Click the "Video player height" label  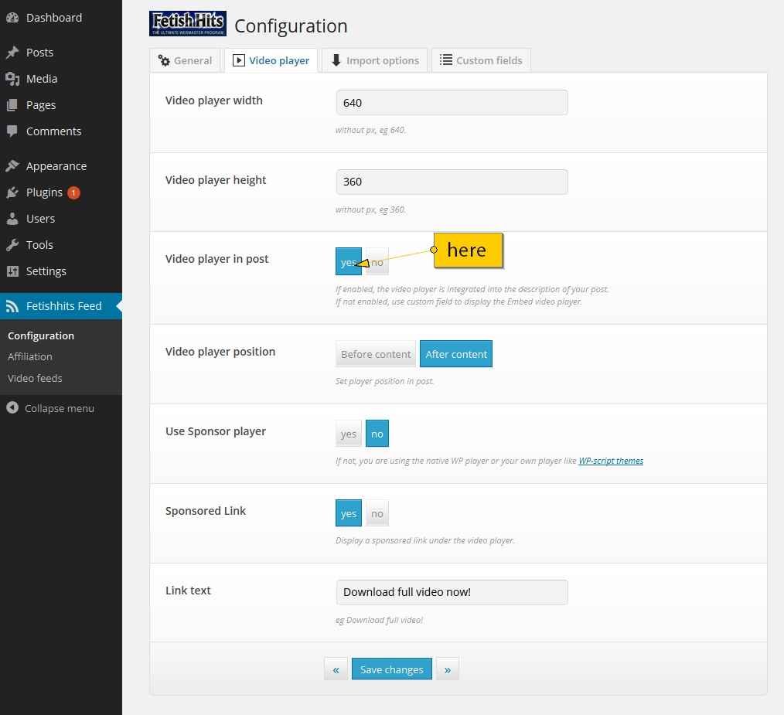pyautogui.click(x=216, y=181)
